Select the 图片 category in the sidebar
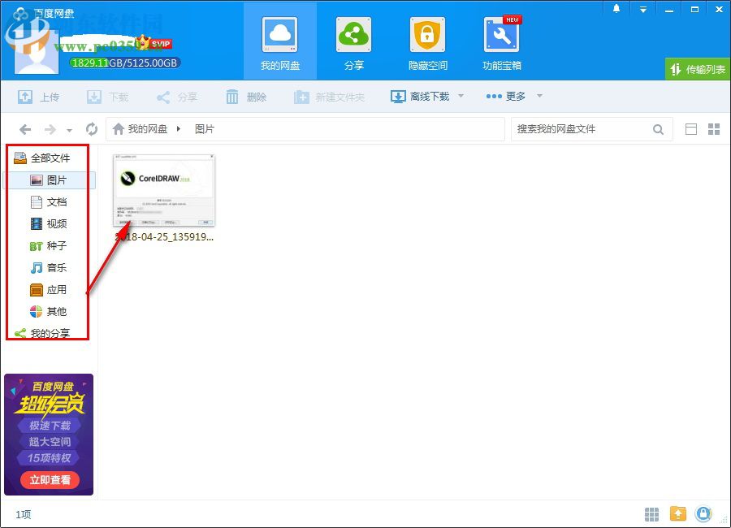Viewport: 731px width, 528px height. click(50, 180)
